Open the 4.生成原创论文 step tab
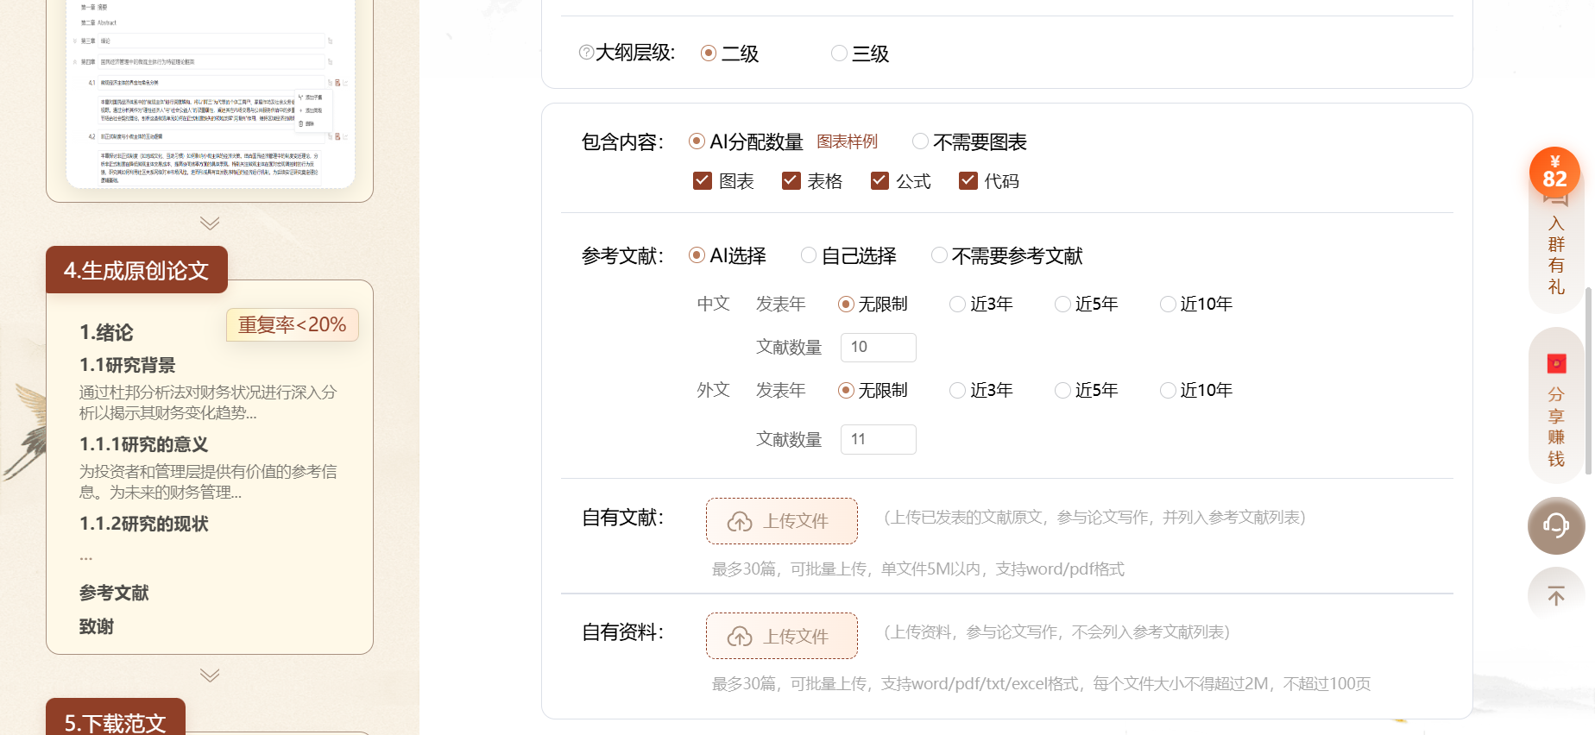Viewport: 1595px width, 735px height. (x=136, y=270)
